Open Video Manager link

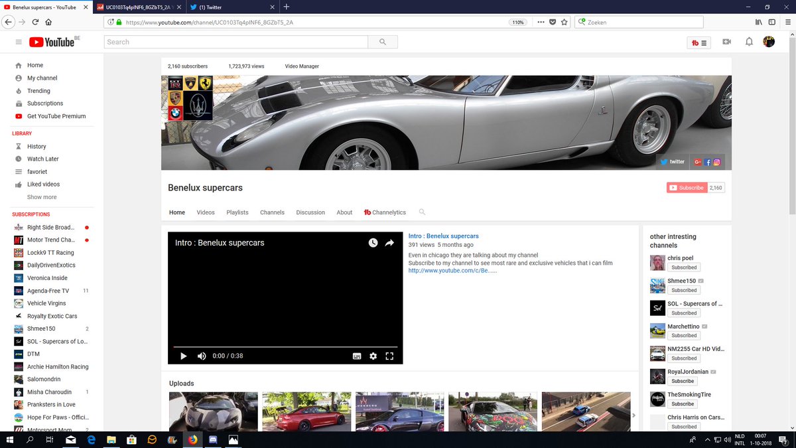click(302, 66)
